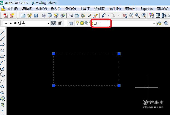Click the Open file icon
Viewport: 170px width, 115px height.
click(30, 16)
